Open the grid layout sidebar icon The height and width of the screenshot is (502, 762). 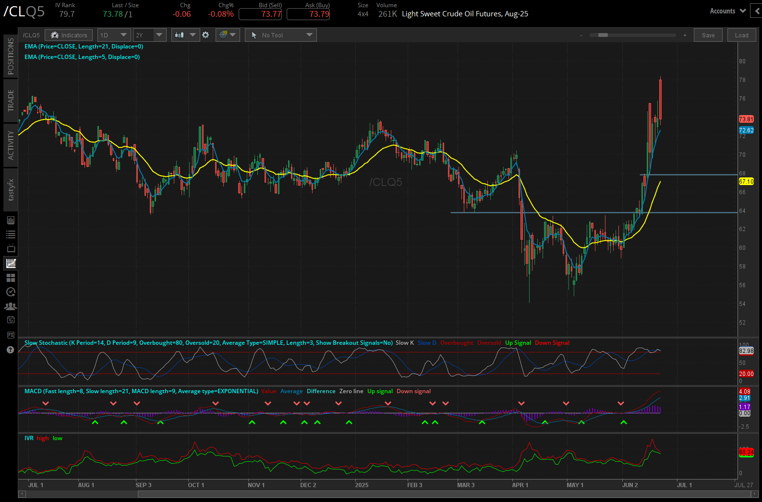click(x=11, y=278)
